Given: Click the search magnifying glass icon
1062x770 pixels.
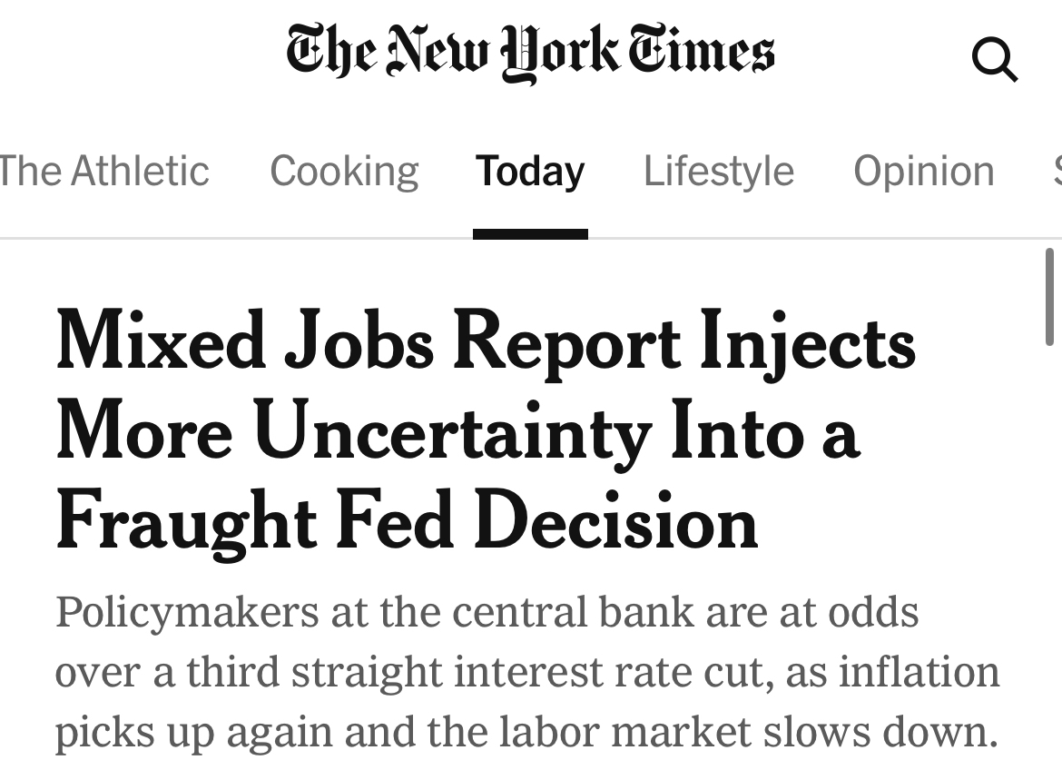Looking at the screenshot, I should coord(994,62).
